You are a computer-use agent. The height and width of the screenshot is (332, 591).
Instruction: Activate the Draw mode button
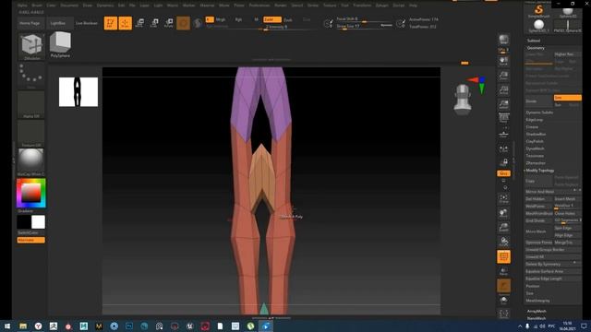tap(126, 23)
